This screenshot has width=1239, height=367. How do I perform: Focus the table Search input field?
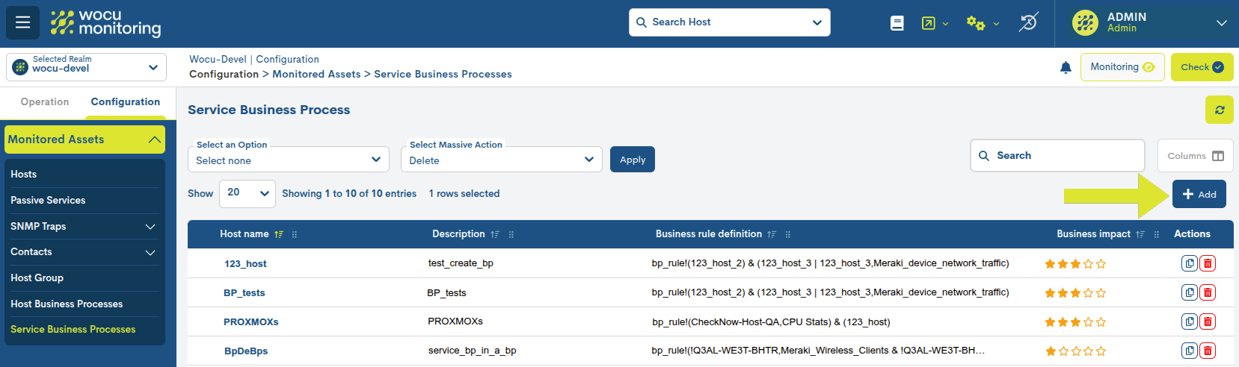[1057, 155]
